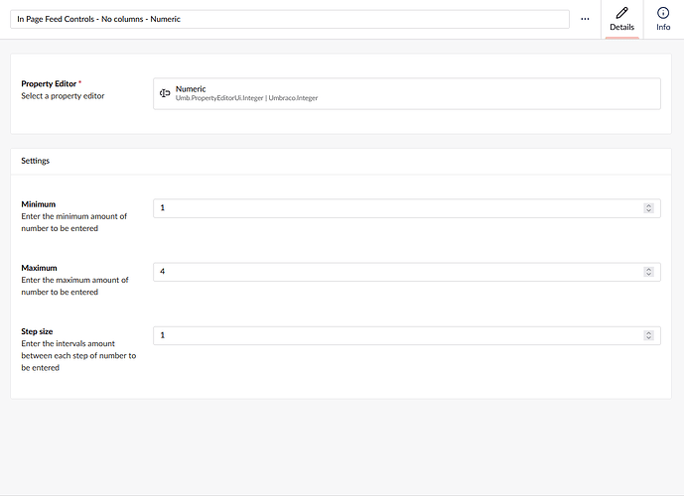Click 'Umb.PropertyEditorUi.Integer | Umbraco.Integer' text
Viewport: 684px width, 496px height.
point(246,98)
